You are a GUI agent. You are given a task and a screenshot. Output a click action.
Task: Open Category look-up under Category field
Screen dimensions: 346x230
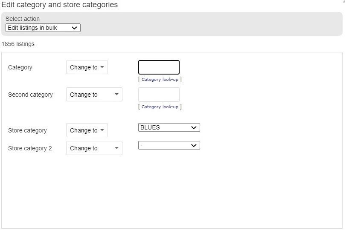[x=160, y=80]
